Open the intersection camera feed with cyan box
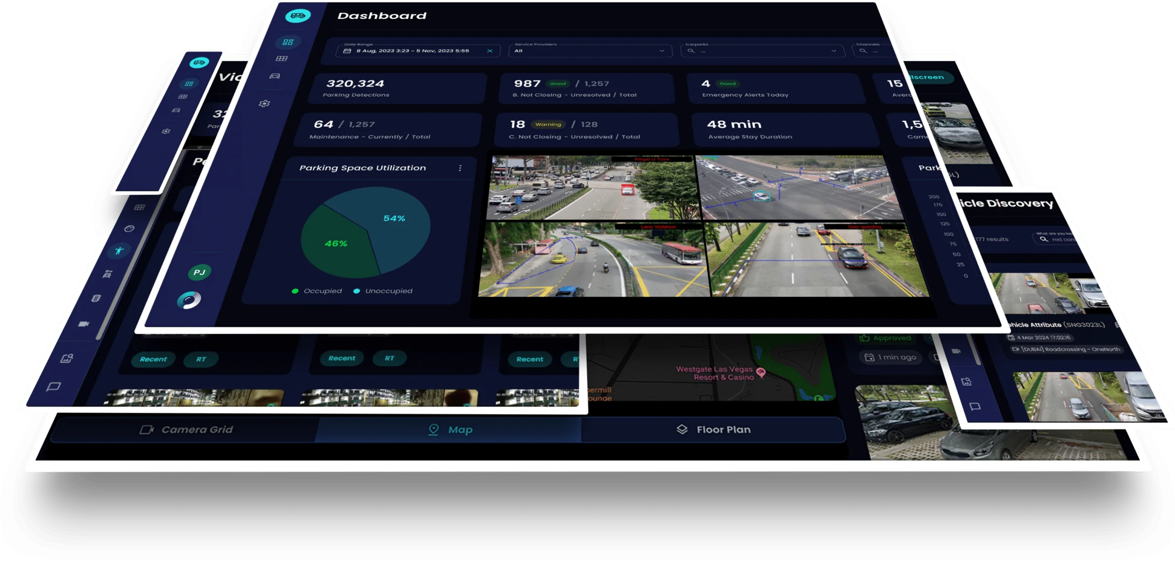The height and width of the screenshot is (580, 1175). pyautogui.click(x=799, y=188)
